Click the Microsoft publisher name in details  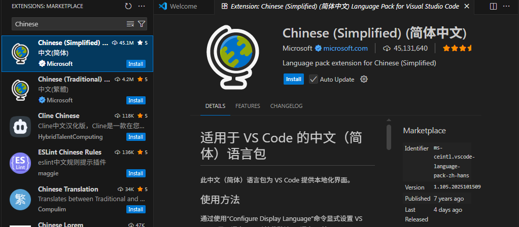pos(297,49)
